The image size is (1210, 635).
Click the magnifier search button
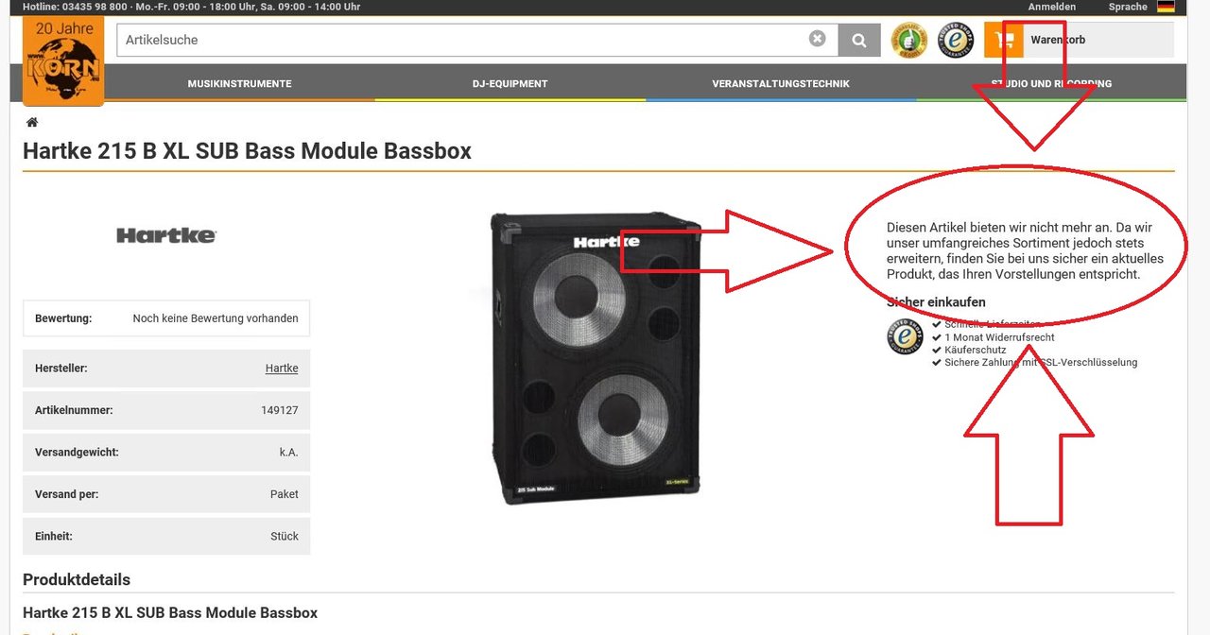[858, 40]
